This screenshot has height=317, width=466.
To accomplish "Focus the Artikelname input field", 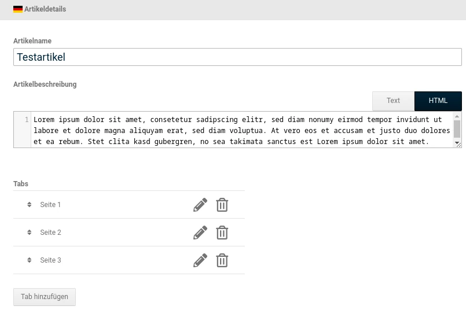I will 237,57.
